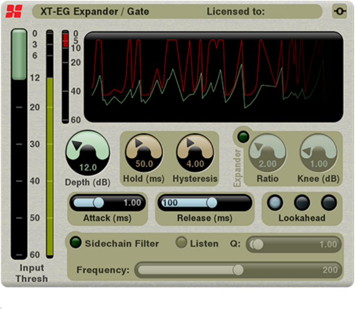Click the green Thresh fader

(19, 54)
